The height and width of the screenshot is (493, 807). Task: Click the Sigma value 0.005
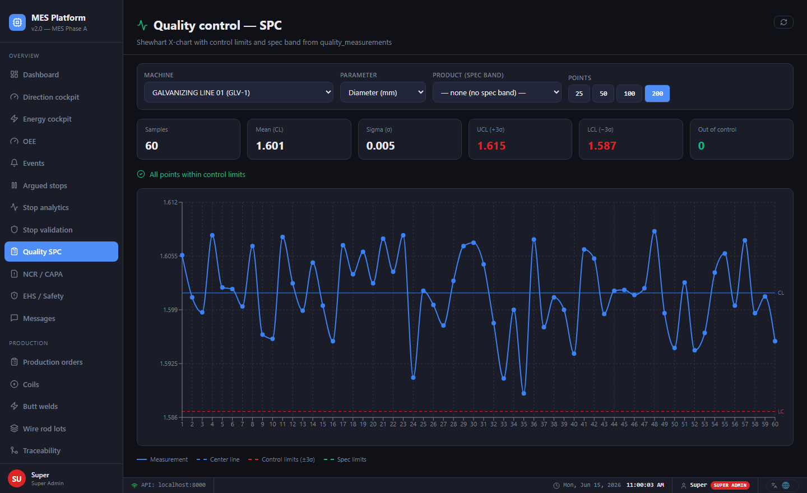click(381, 146)
